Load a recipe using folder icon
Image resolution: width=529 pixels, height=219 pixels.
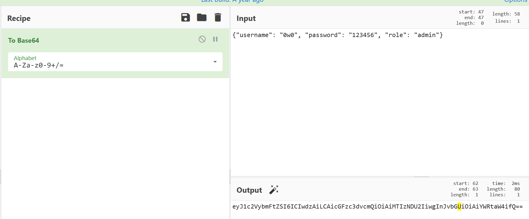202,17
